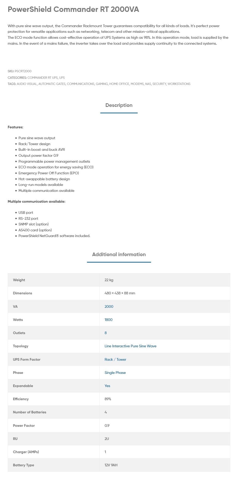
Task: Switch to the Additional information tab
Action: [x=119, y=255]
